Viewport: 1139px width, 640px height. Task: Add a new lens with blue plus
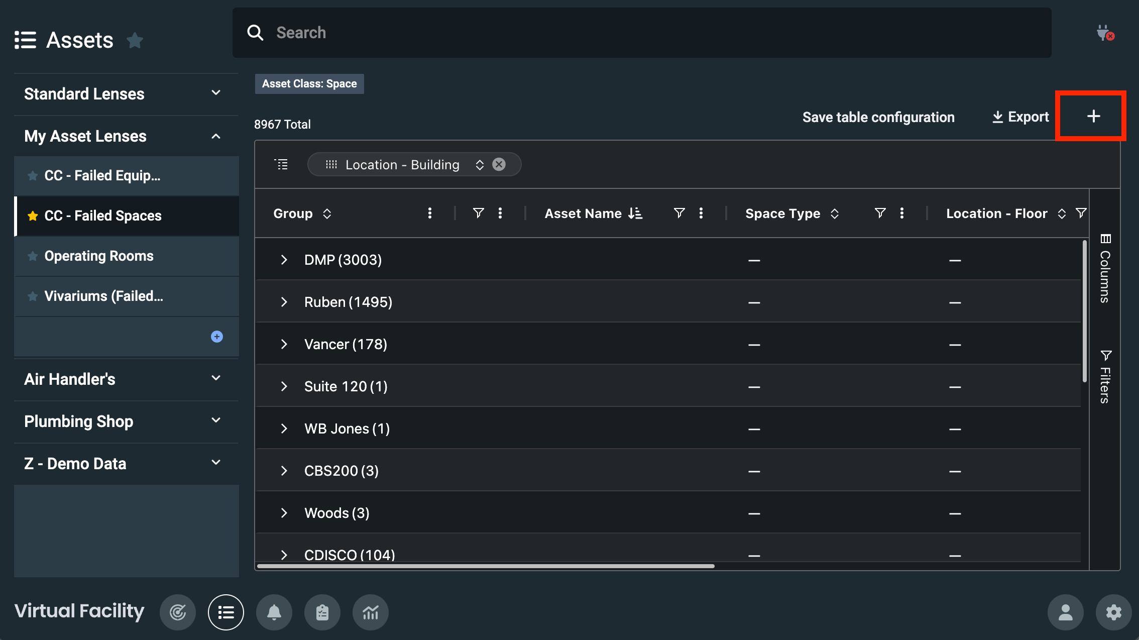coord(217,337)
